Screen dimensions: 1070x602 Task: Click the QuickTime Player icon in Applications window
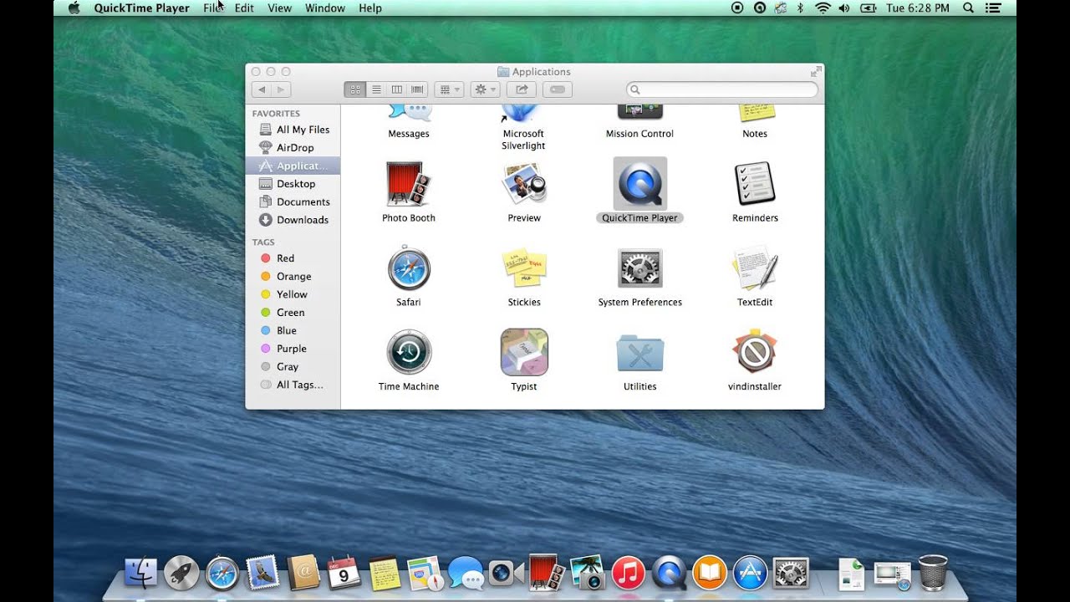click(639, 184)
